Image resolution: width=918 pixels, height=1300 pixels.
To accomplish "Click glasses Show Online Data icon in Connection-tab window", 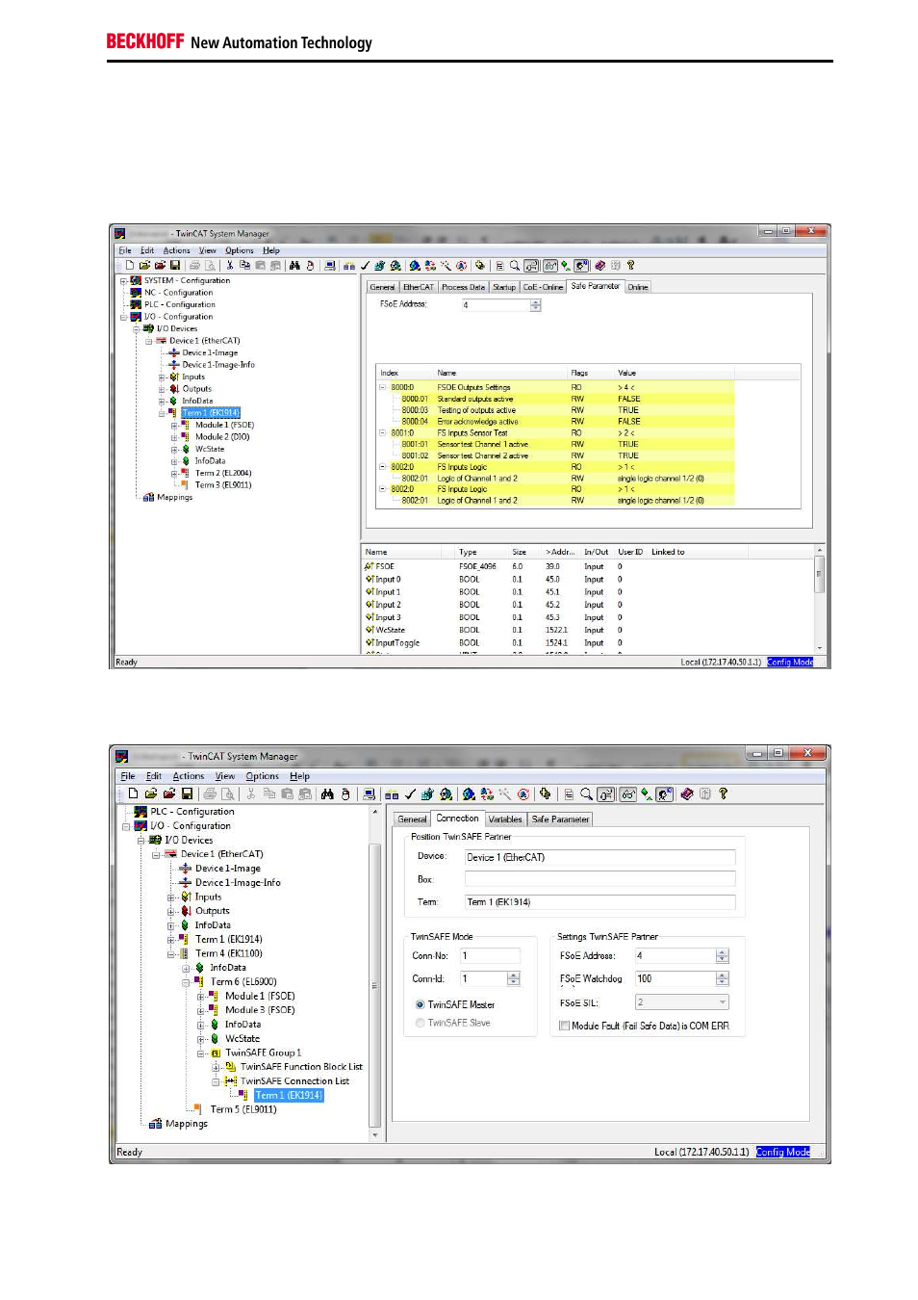I will point(627,794).
